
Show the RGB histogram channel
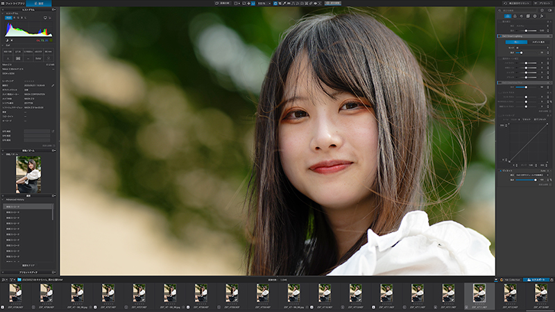[8, 18]
